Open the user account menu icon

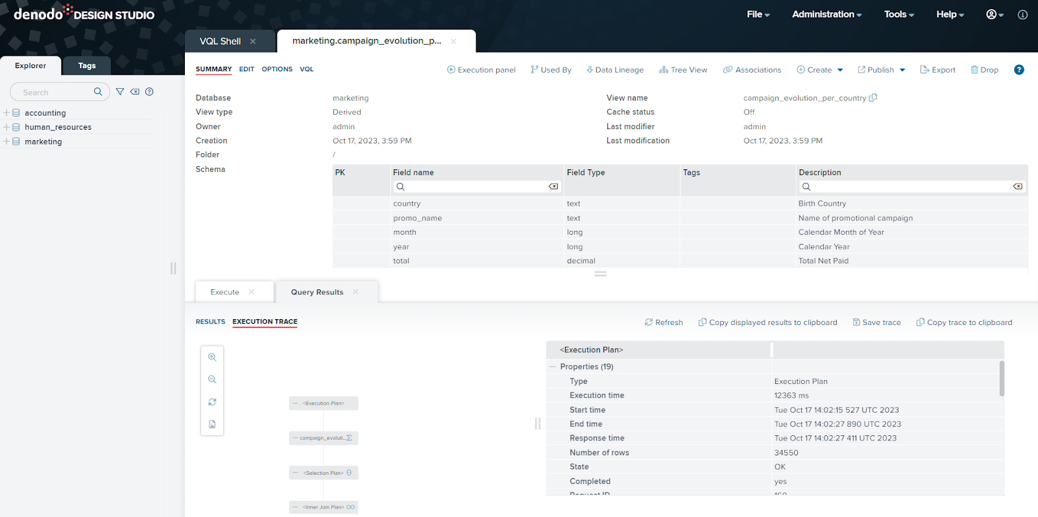994,14
